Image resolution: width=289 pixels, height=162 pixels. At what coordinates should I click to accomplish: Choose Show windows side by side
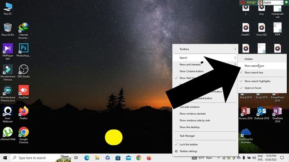[205, 121]
